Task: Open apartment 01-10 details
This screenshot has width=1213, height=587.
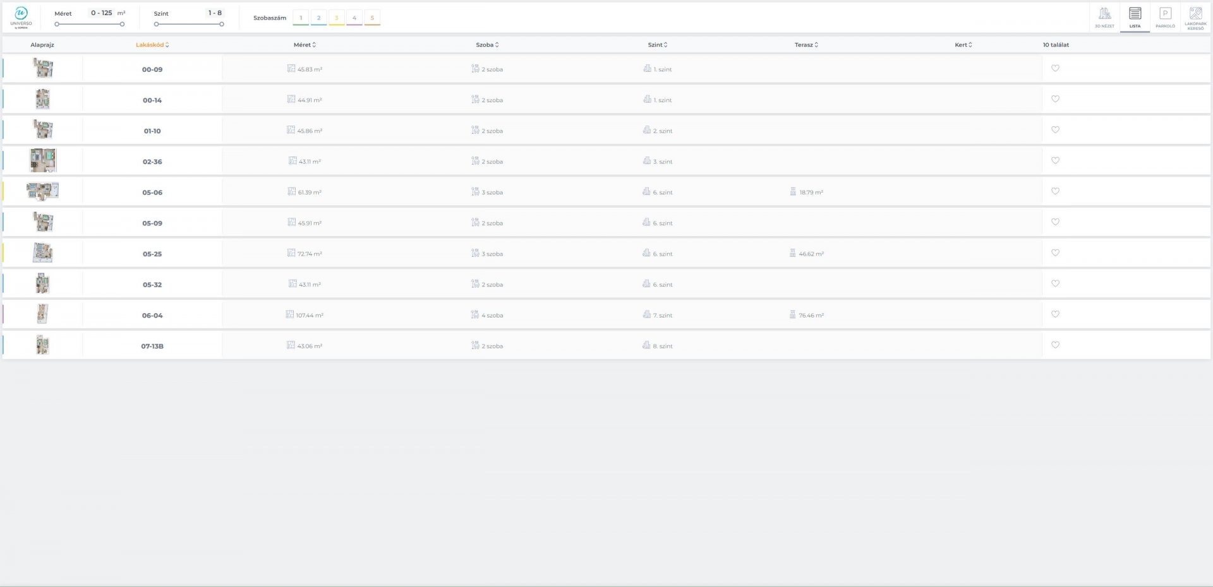Action: 152,131
